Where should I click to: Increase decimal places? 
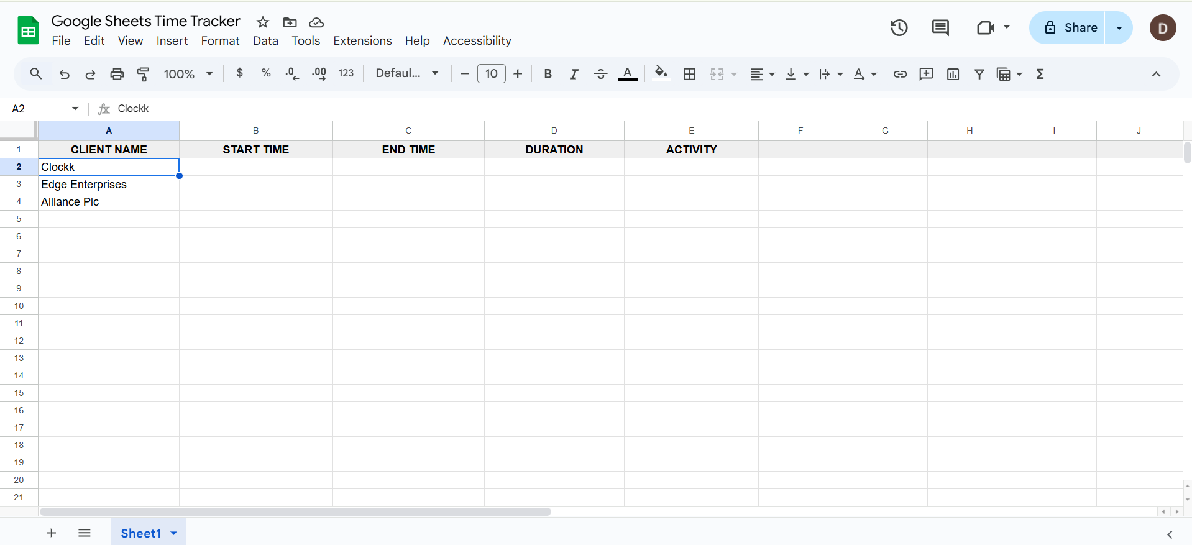(319, 74)
